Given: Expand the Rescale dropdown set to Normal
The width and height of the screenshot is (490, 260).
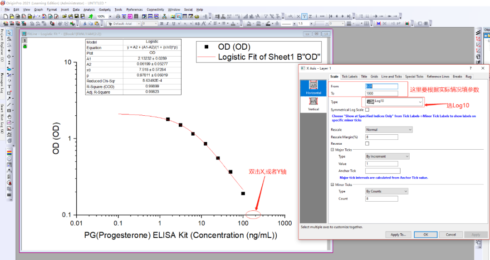Looking at the screenshot, I should pyautogui.click(x=389, y=130).
